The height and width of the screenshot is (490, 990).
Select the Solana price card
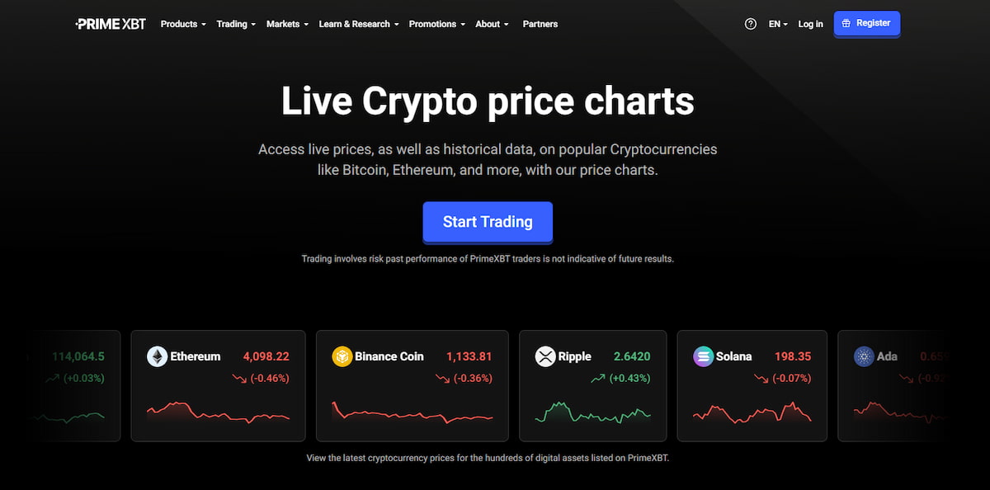[752, 385]
